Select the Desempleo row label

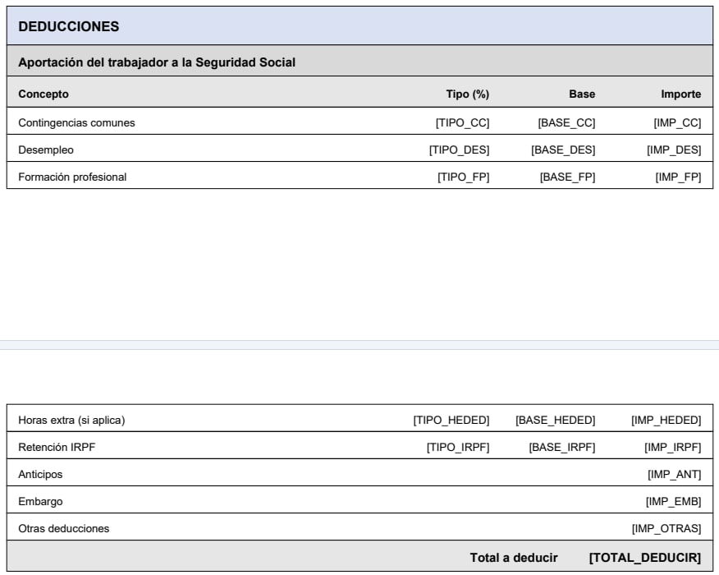[44, 149]
